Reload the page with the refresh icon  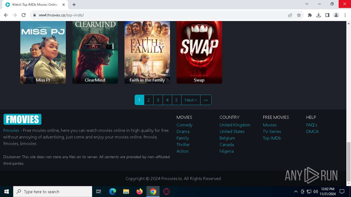(x=24, y=15)
